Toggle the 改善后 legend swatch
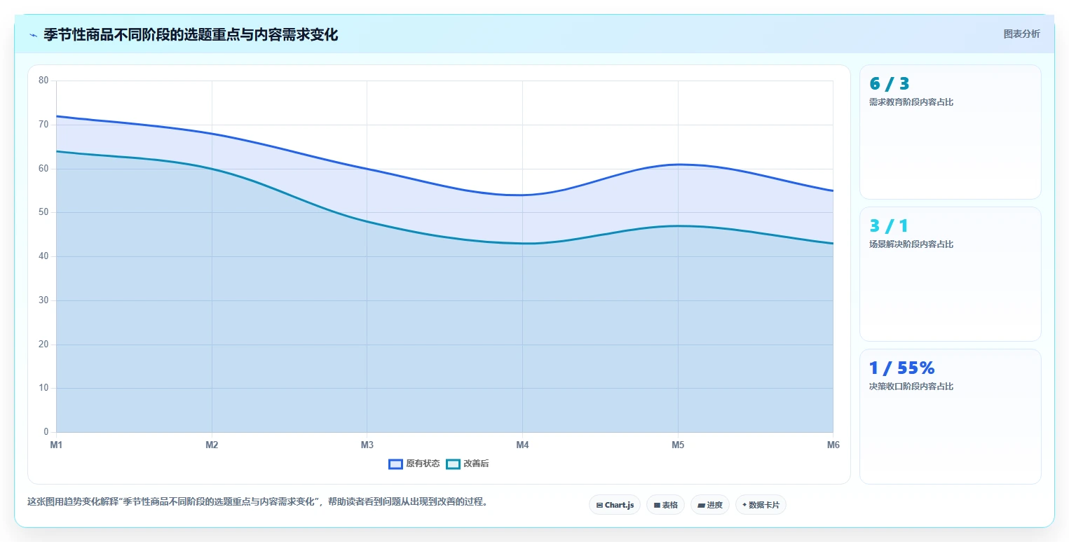Image resolution: width=1069 pixels, height=542 pixels. coord(453,464)
